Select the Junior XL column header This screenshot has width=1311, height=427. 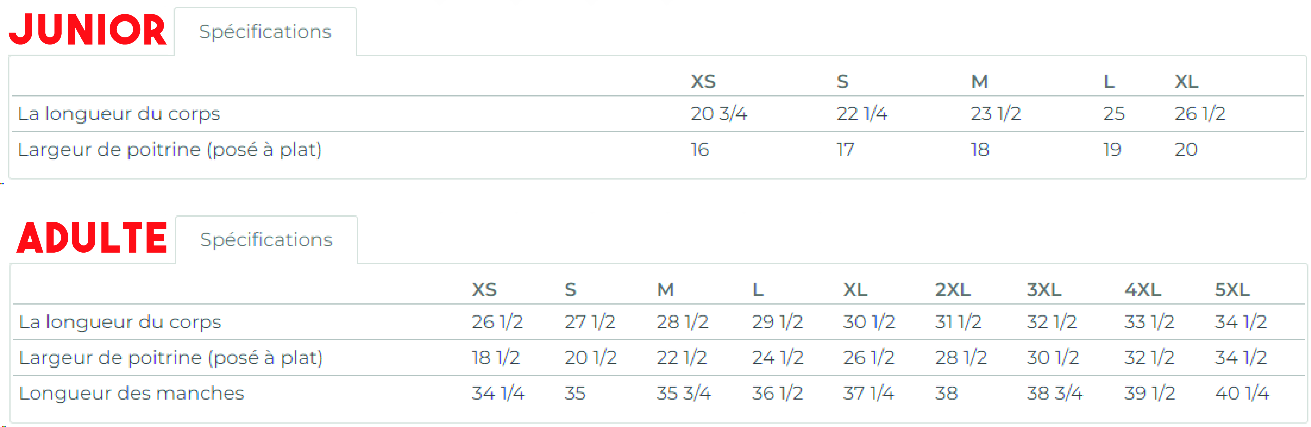[x=1186, y=81]
